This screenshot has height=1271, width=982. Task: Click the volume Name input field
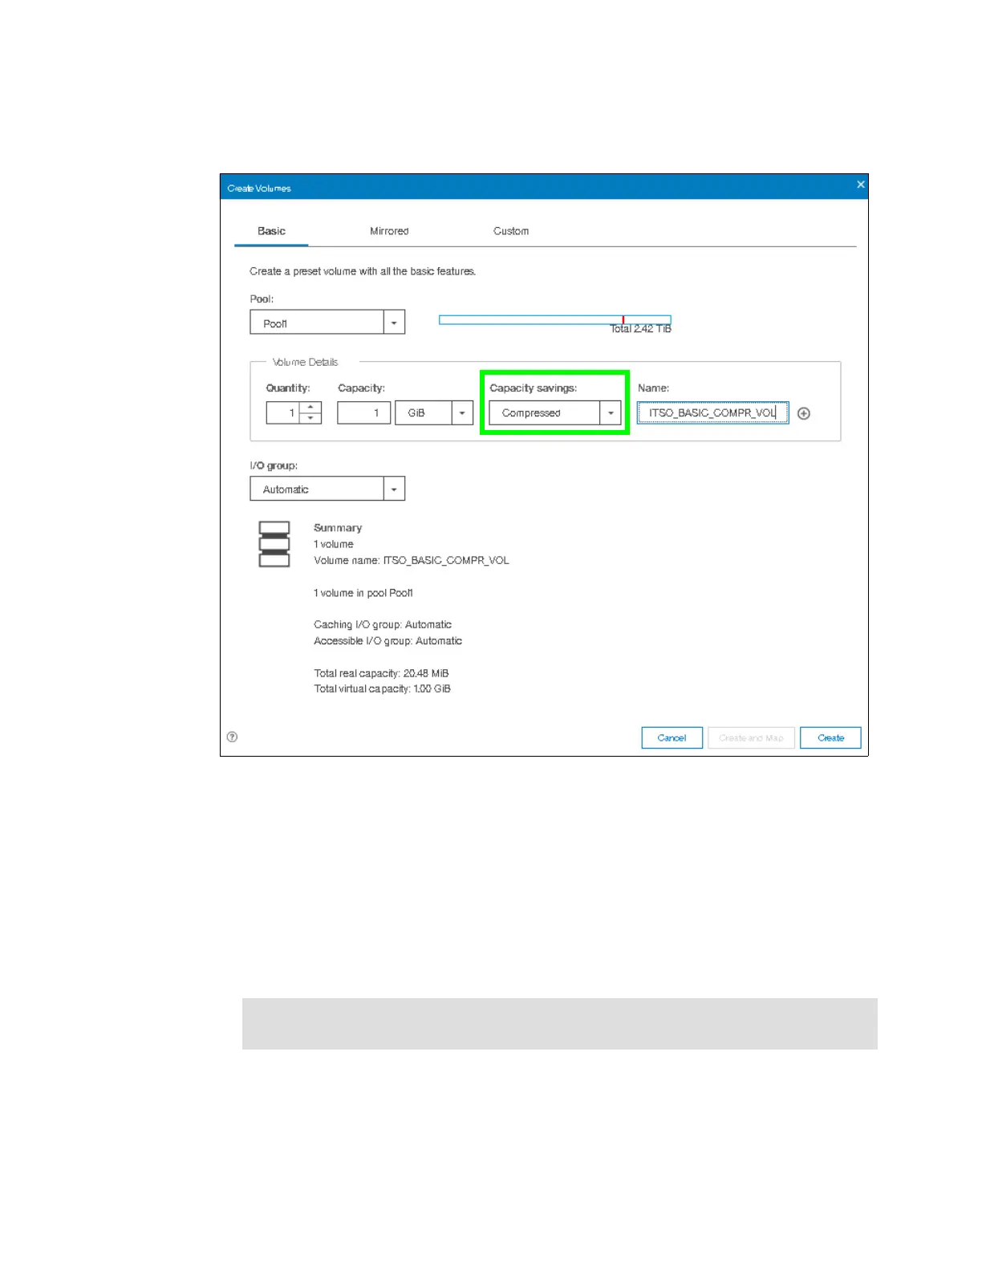click(x=712, y=412)
